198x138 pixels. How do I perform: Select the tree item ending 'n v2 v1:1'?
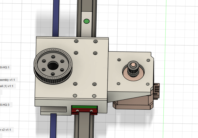(6, 129)
